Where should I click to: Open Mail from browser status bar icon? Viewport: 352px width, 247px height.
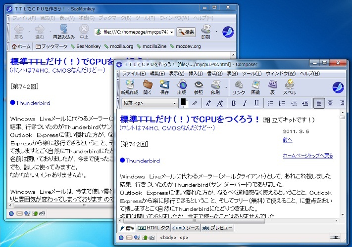pyautogui.click(x=19, y=213)
